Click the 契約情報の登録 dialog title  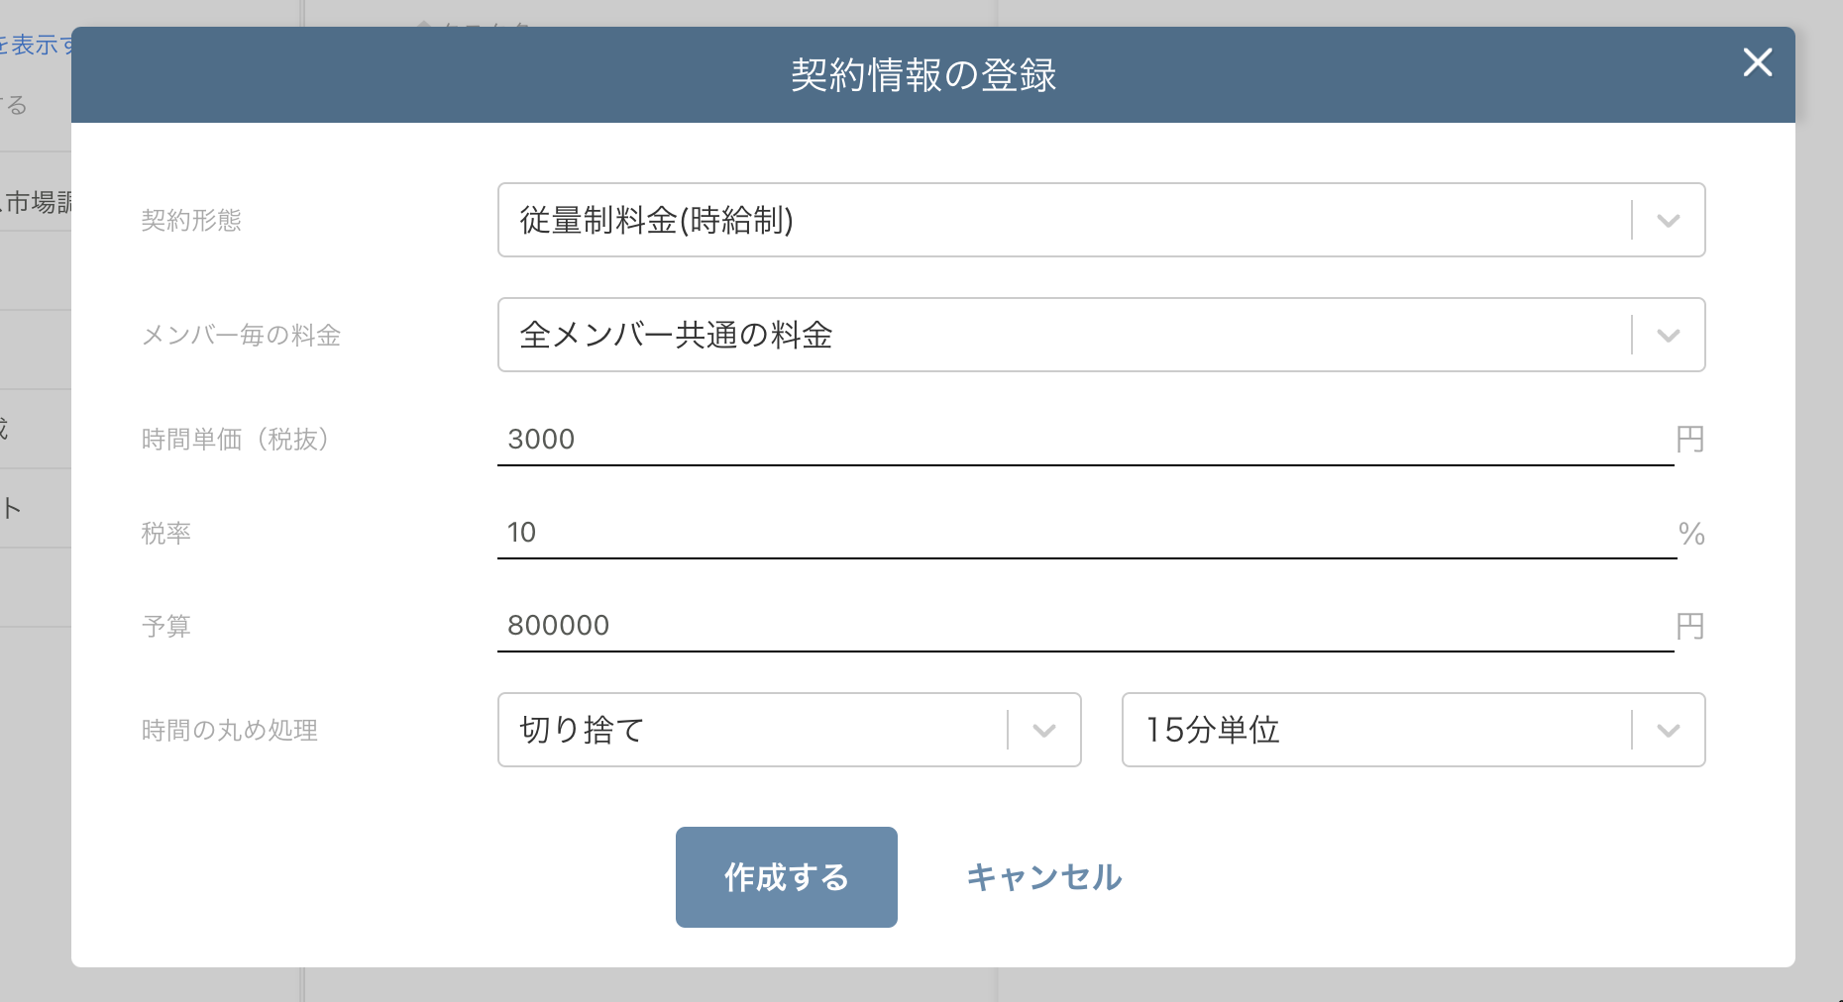922,75
